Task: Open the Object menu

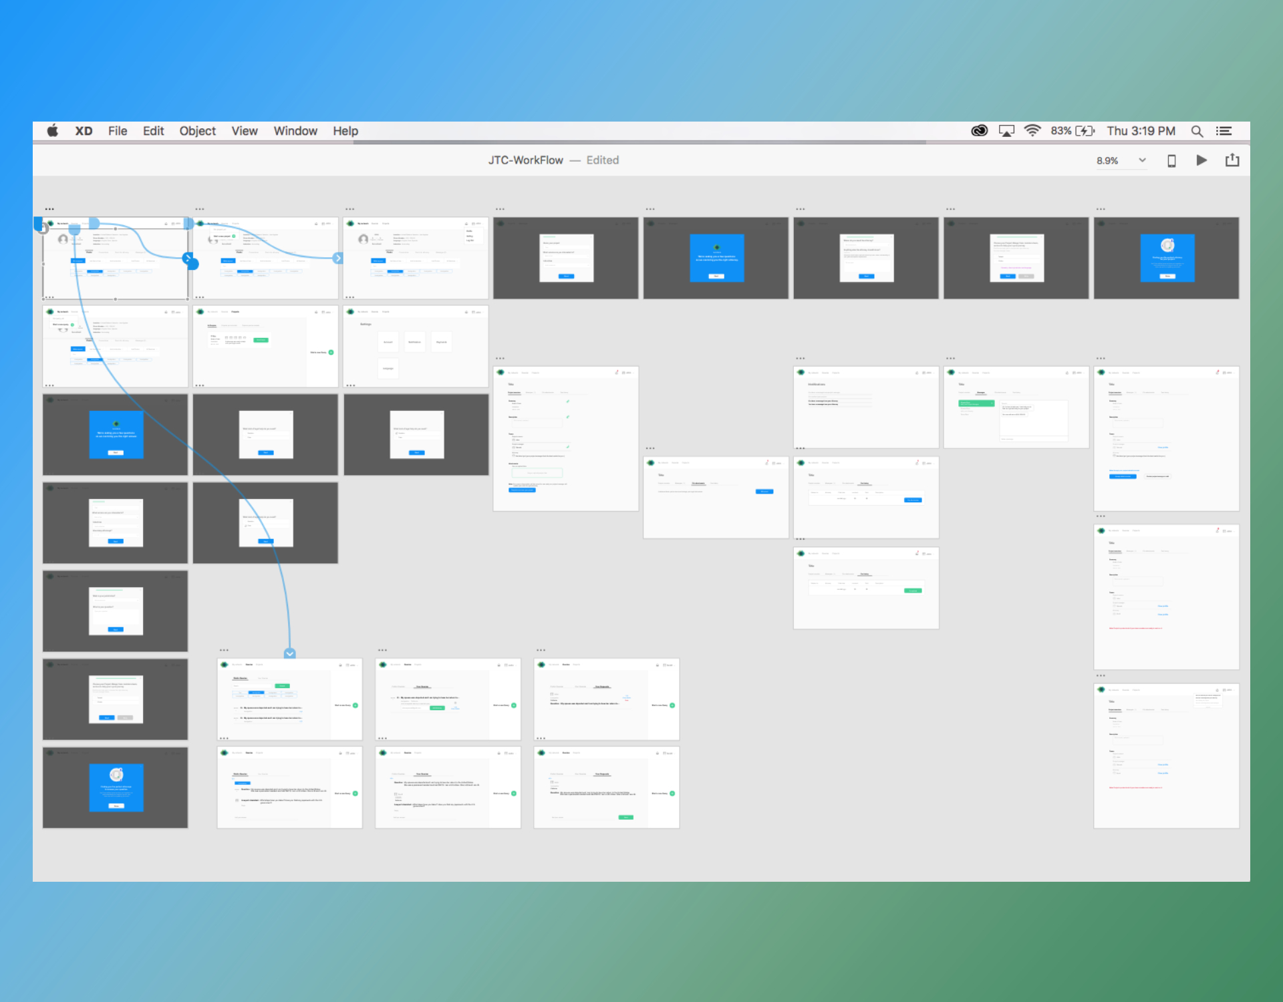Action: pos(197,131)
